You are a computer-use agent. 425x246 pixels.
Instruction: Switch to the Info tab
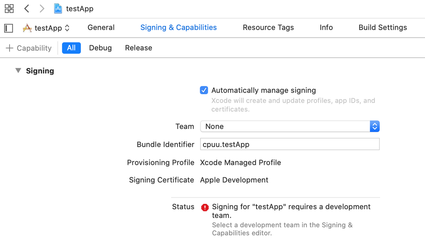tap(326, 28)
